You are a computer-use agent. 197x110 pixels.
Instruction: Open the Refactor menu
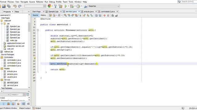tap(40, 2)
